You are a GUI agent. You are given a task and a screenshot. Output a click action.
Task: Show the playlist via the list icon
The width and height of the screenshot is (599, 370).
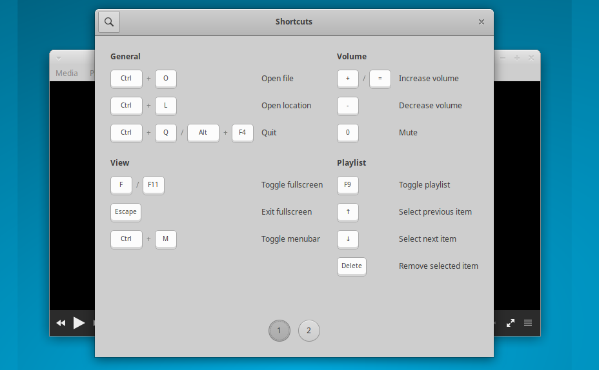(x=528, y=323)
